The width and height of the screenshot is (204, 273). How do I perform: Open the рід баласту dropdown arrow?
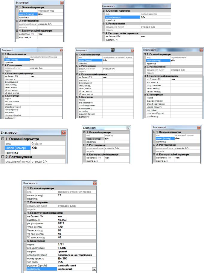pos(94,269)
